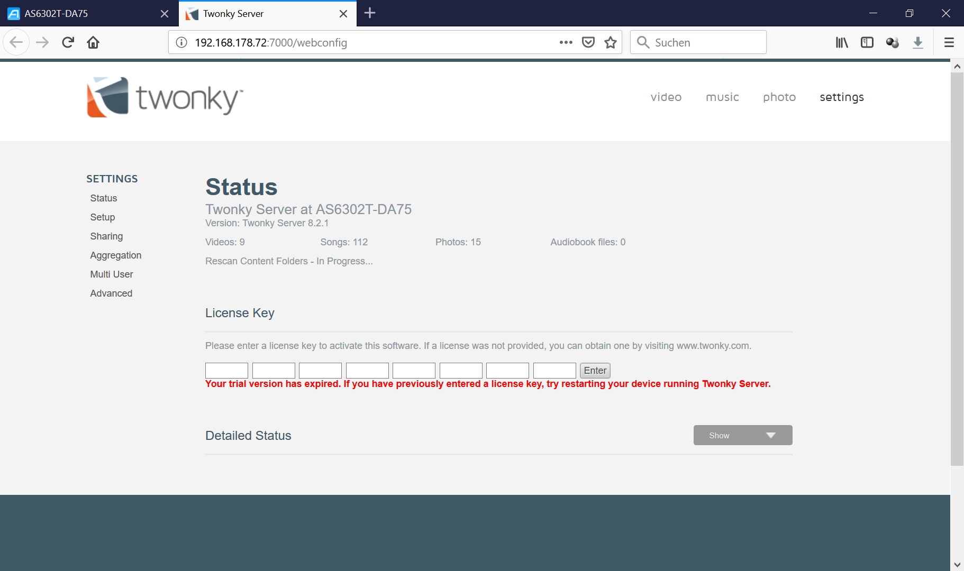Open the video section
The height and width of the screenshot is (571, 964).
(x=666, y=97)
